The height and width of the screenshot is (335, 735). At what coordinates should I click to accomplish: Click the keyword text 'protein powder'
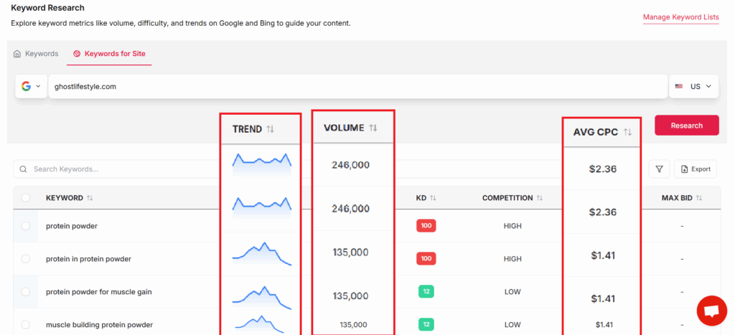[72, 226]
